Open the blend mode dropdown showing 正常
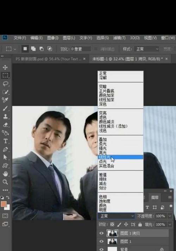Screen dimensions: 176x251 click(116, 216)
